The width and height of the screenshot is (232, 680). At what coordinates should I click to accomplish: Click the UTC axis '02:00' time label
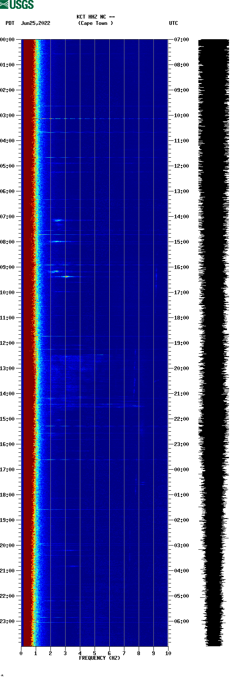pos(182,520)
